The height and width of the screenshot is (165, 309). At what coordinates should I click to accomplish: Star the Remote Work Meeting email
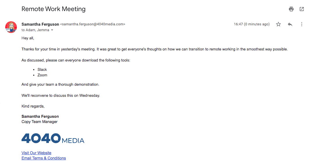coord(278,24)
